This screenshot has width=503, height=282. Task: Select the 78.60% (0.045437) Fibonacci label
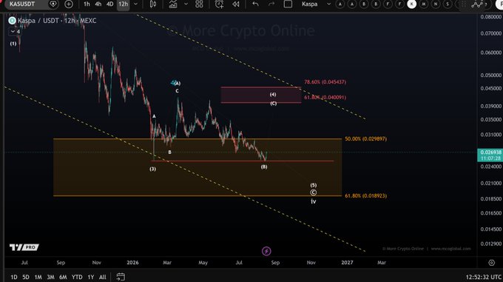(x=325, y=82)
